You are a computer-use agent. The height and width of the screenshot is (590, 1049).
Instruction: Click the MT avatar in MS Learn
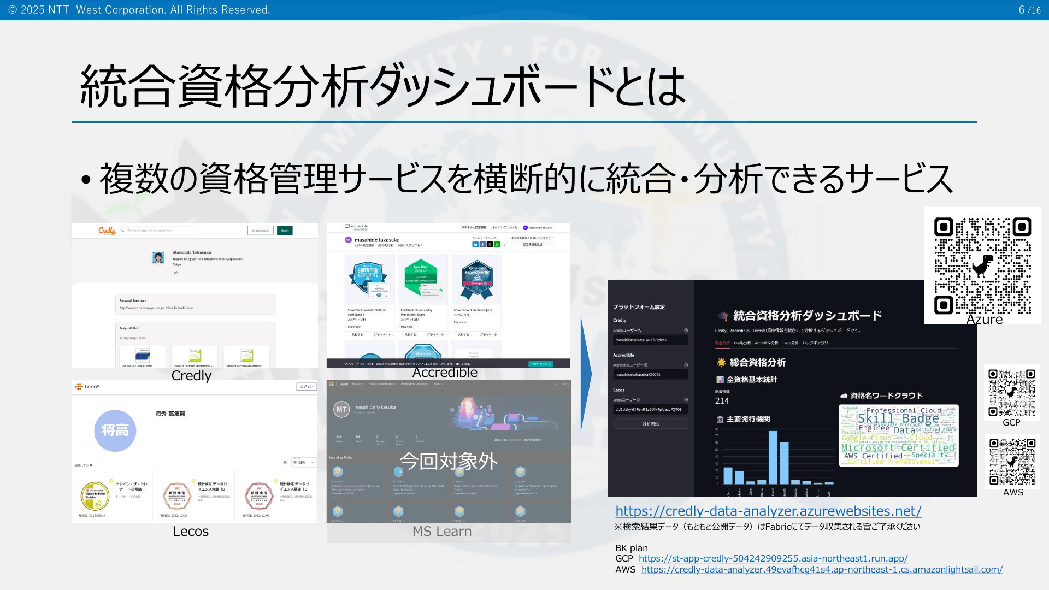341,409
